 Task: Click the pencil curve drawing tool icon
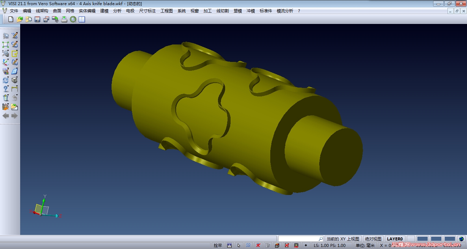tap(14, 62)
